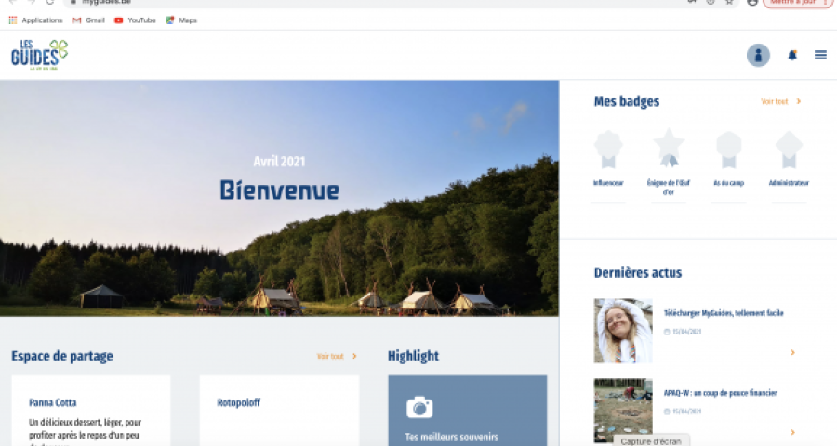The width and height of the screenshot is (837, 446).
Task: Open the APAQ-W news thumbnail
Action: 623,411
